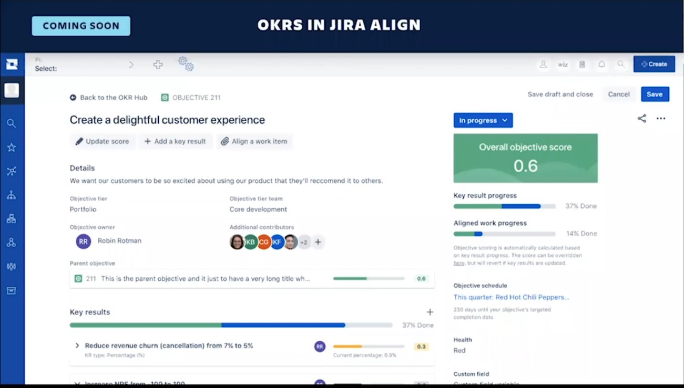
Task: Click the first contributor photo avatar
Action: pyautogui.click(x=237, y=242)
